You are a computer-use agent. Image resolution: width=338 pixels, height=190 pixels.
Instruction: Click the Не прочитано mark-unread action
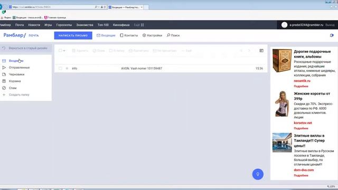[x=165, y=51]
